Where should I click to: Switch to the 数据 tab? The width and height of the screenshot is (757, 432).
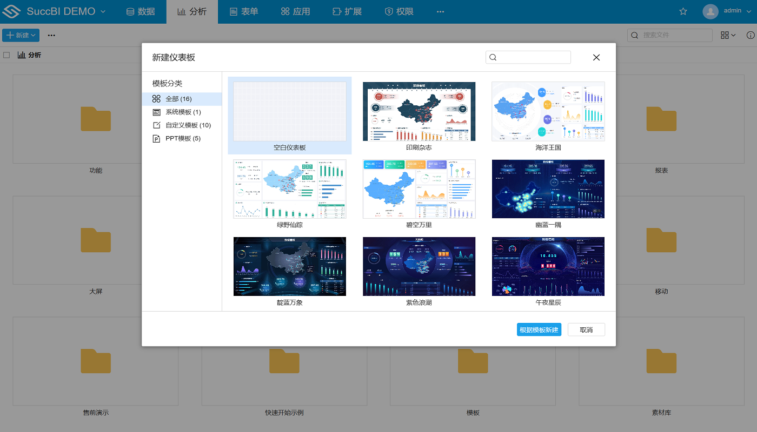tap(141, 11)
